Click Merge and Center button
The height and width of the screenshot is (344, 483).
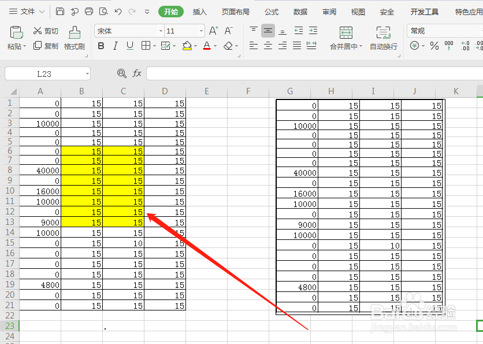click(x=346, y=38)
